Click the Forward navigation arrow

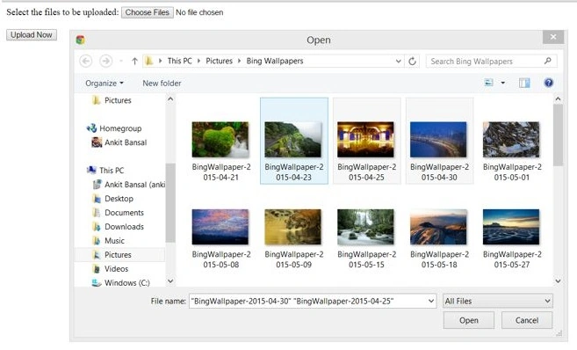click(106, 61)
